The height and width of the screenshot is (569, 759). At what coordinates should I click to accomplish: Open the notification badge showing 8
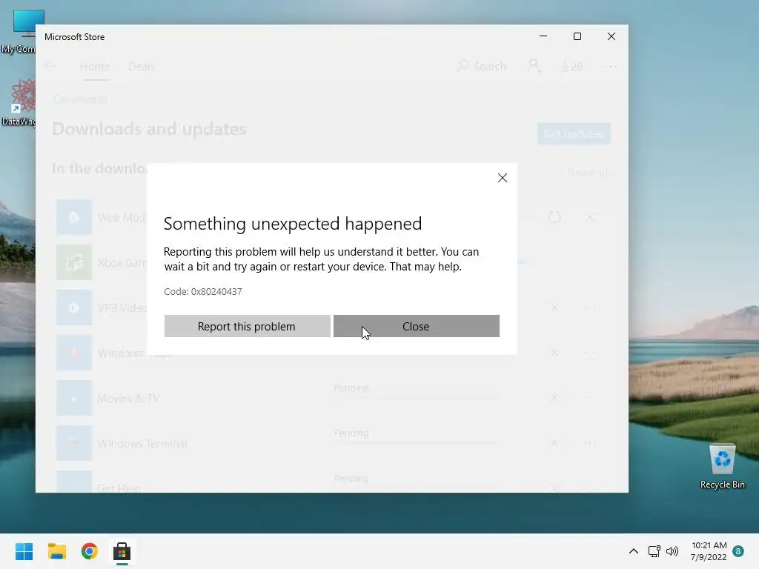pyautogui.click(x=738, y=551)
